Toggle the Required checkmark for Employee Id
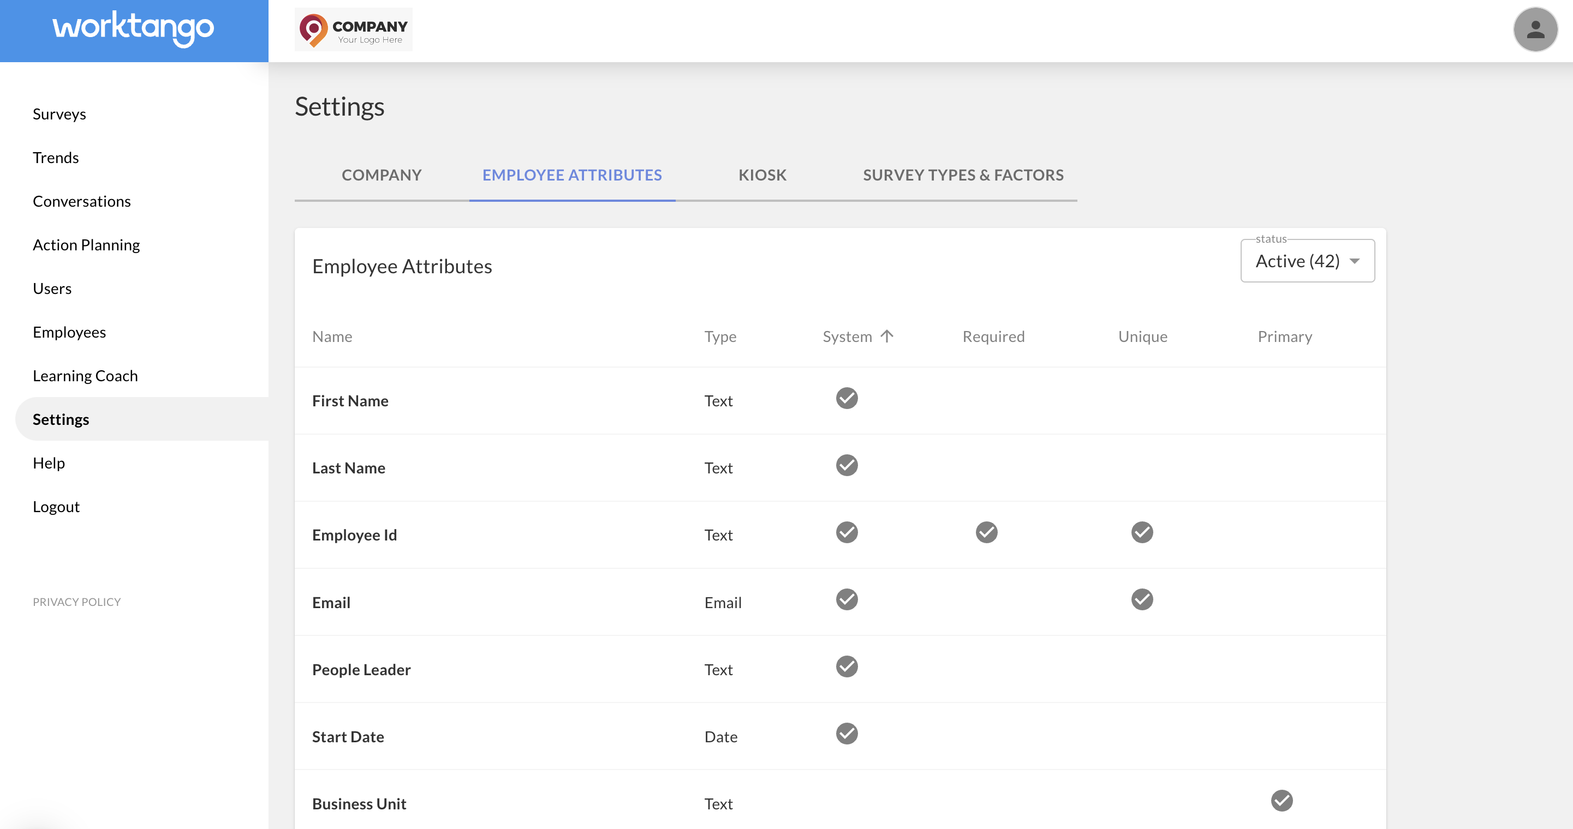The image size is (1573, 829). tap(986, 532)
